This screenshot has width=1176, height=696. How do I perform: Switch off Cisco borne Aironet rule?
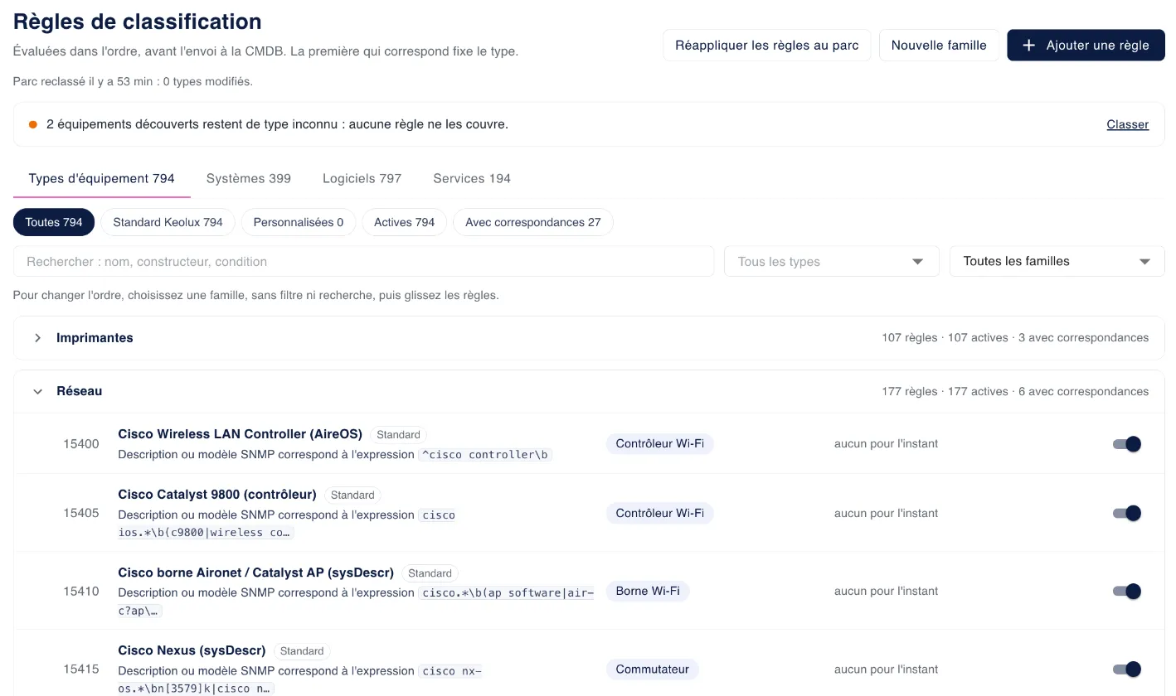[x=1127, y=592]
